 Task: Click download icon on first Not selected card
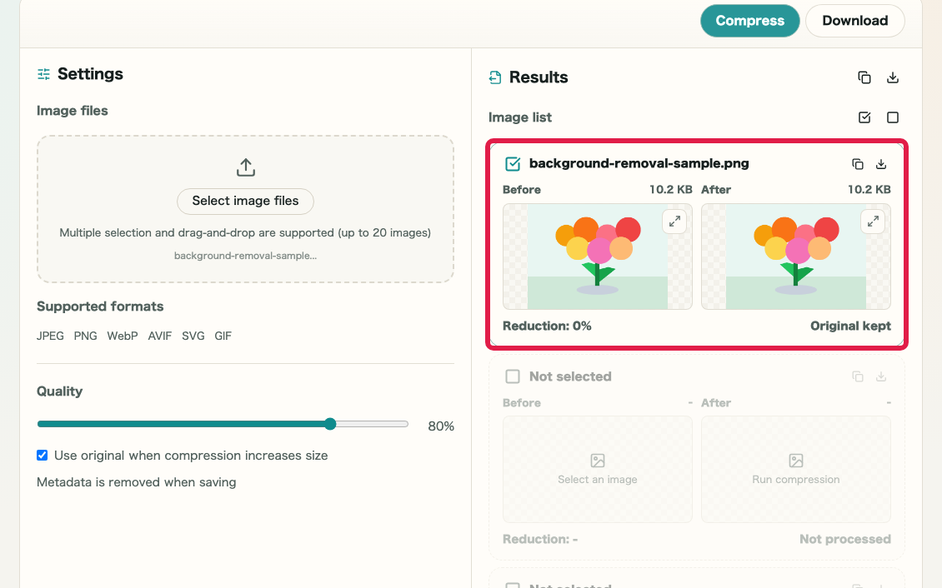coord(880,376)
